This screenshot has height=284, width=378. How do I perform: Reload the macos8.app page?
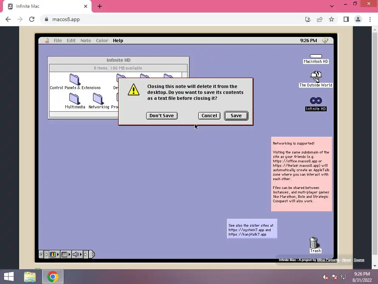32,19
